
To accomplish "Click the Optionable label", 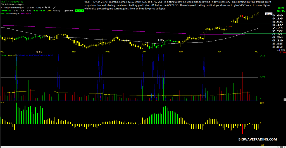I will click(68, 11).
